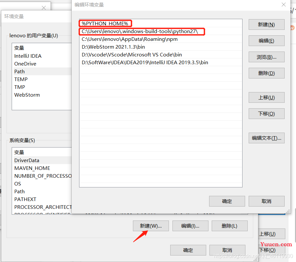Select the %PYTHON_HOME% path entry

pos(161,23)
